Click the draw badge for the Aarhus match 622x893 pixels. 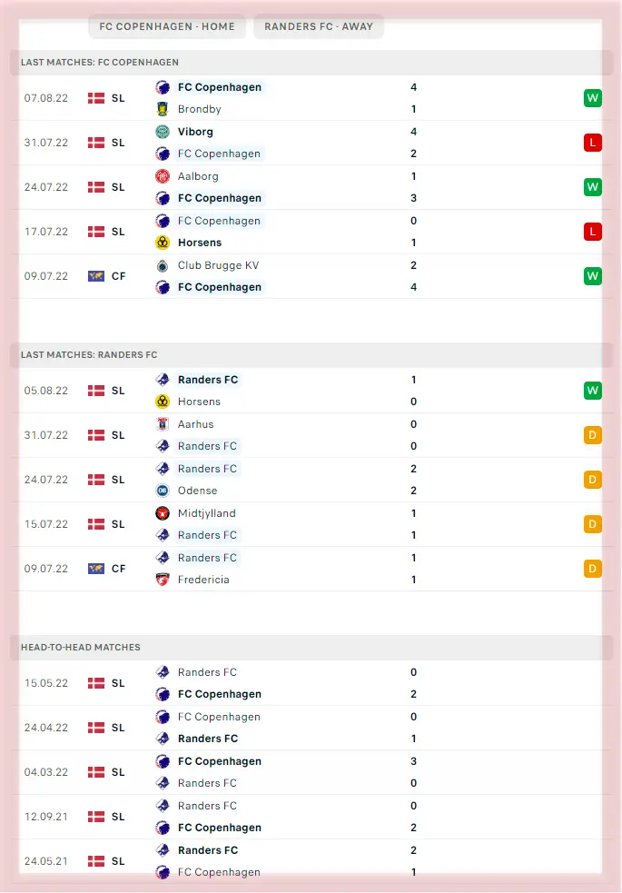(x=593, y=435)
